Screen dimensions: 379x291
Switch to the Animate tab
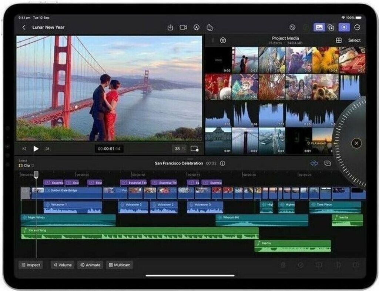[x=90, y=265]
